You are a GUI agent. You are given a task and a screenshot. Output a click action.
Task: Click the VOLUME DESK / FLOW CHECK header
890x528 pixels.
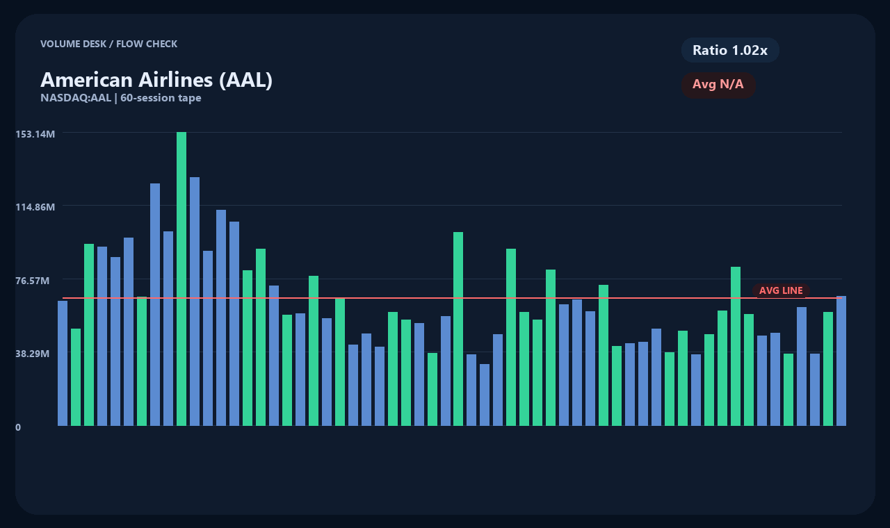(109, 44)
